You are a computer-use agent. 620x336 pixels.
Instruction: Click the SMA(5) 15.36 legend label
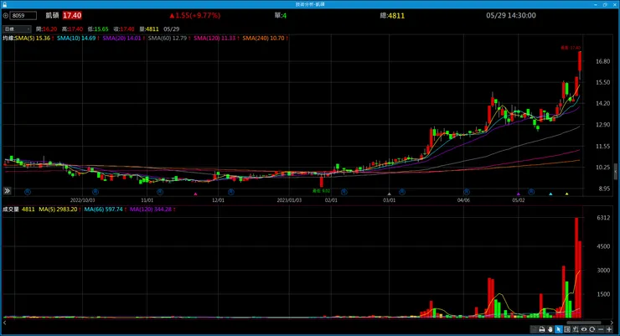pos(33,39)
